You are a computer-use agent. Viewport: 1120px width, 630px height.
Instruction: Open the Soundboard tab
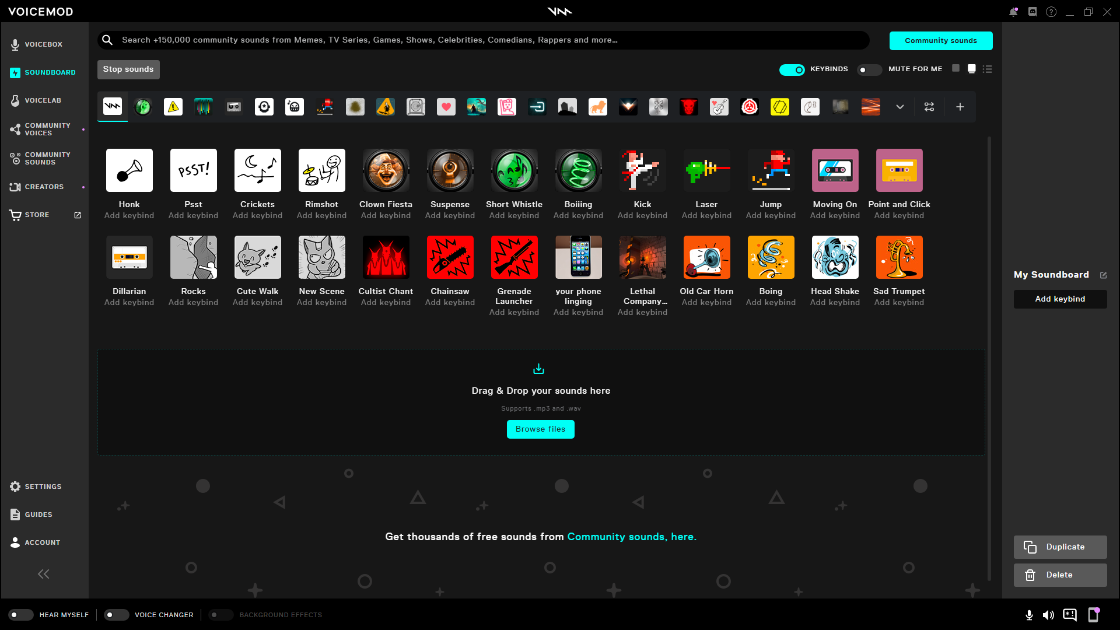tap(50, 72)
